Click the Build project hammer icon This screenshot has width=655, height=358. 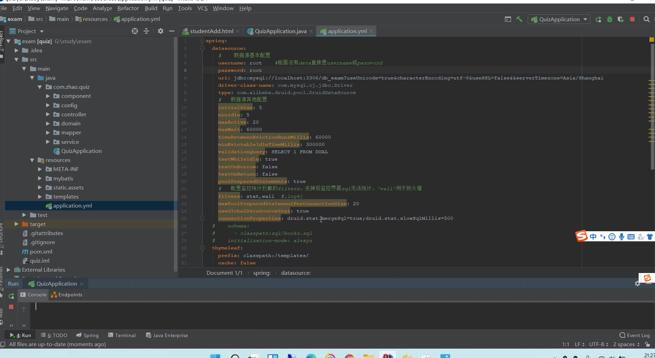(x=519, y=20)
